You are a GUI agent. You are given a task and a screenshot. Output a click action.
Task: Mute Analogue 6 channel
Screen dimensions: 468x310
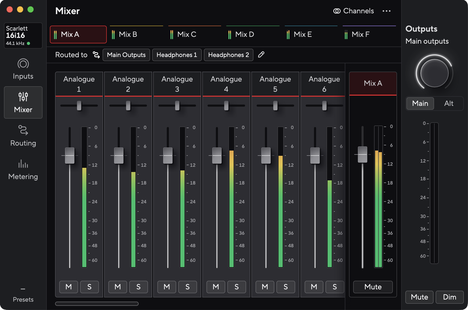tap(314, 287)
